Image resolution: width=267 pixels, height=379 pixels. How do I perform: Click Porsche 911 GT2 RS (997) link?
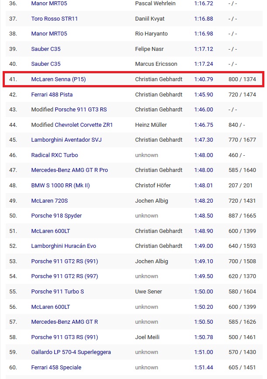tap(64, 276)
